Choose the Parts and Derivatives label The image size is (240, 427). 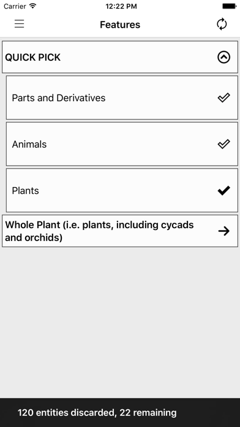(x=59, y=98)
